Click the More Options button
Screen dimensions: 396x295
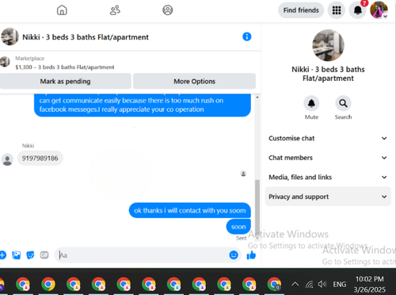pyautogui.click(x=194, y=81)
